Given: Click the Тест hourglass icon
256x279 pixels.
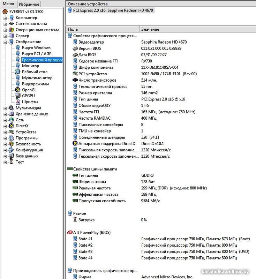Looking at the screenshot, I should pyautogui.click(x=12, y=162).
